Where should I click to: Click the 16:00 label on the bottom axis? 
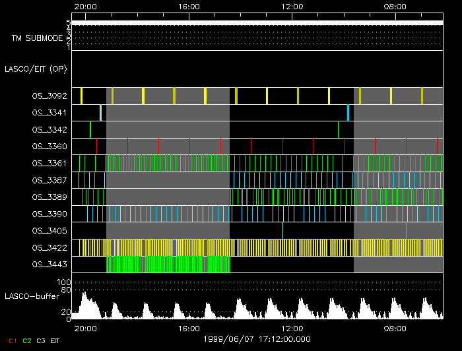189,328
